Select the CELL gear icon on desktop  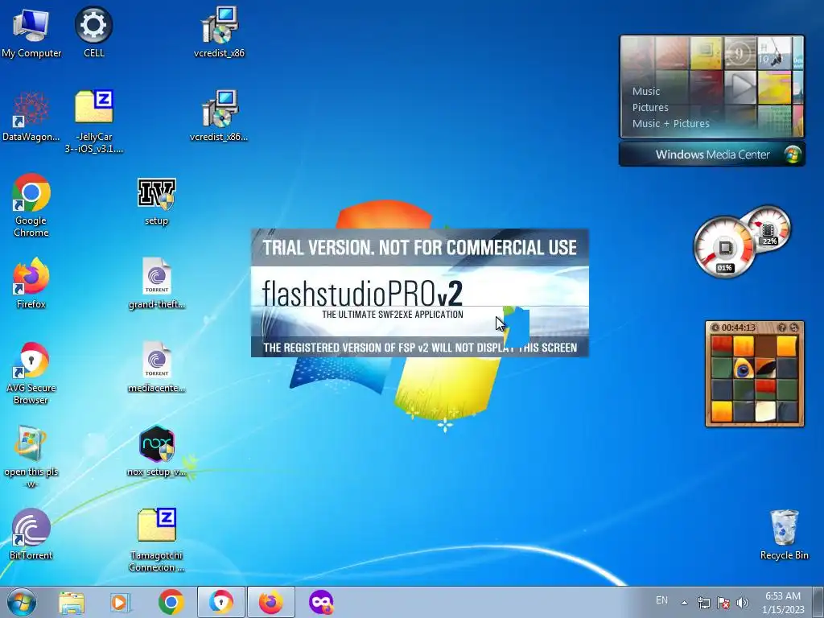93,31
